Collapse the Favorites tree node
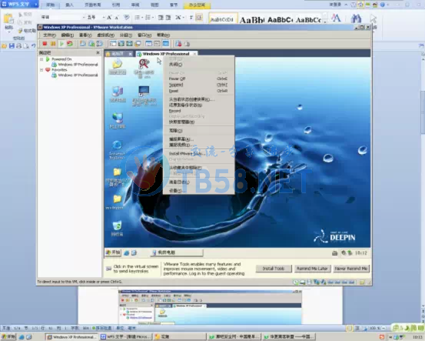This screenshot has height=341, width=425. (42, 70)
